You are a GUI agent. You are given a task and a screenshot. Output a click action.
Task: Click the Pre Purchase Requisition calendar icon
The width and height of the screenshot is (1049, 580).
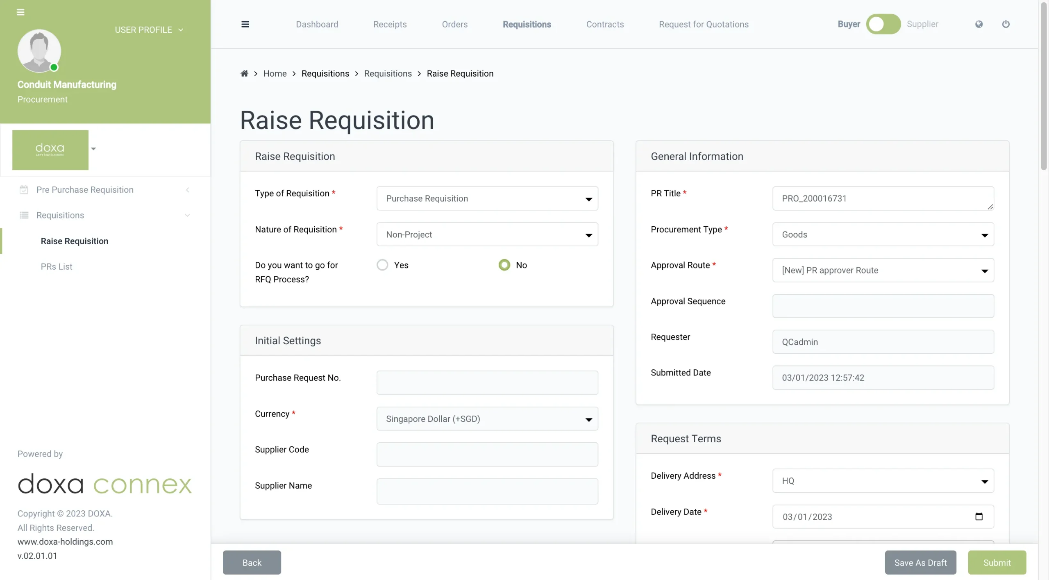click(x=24, y=189)
